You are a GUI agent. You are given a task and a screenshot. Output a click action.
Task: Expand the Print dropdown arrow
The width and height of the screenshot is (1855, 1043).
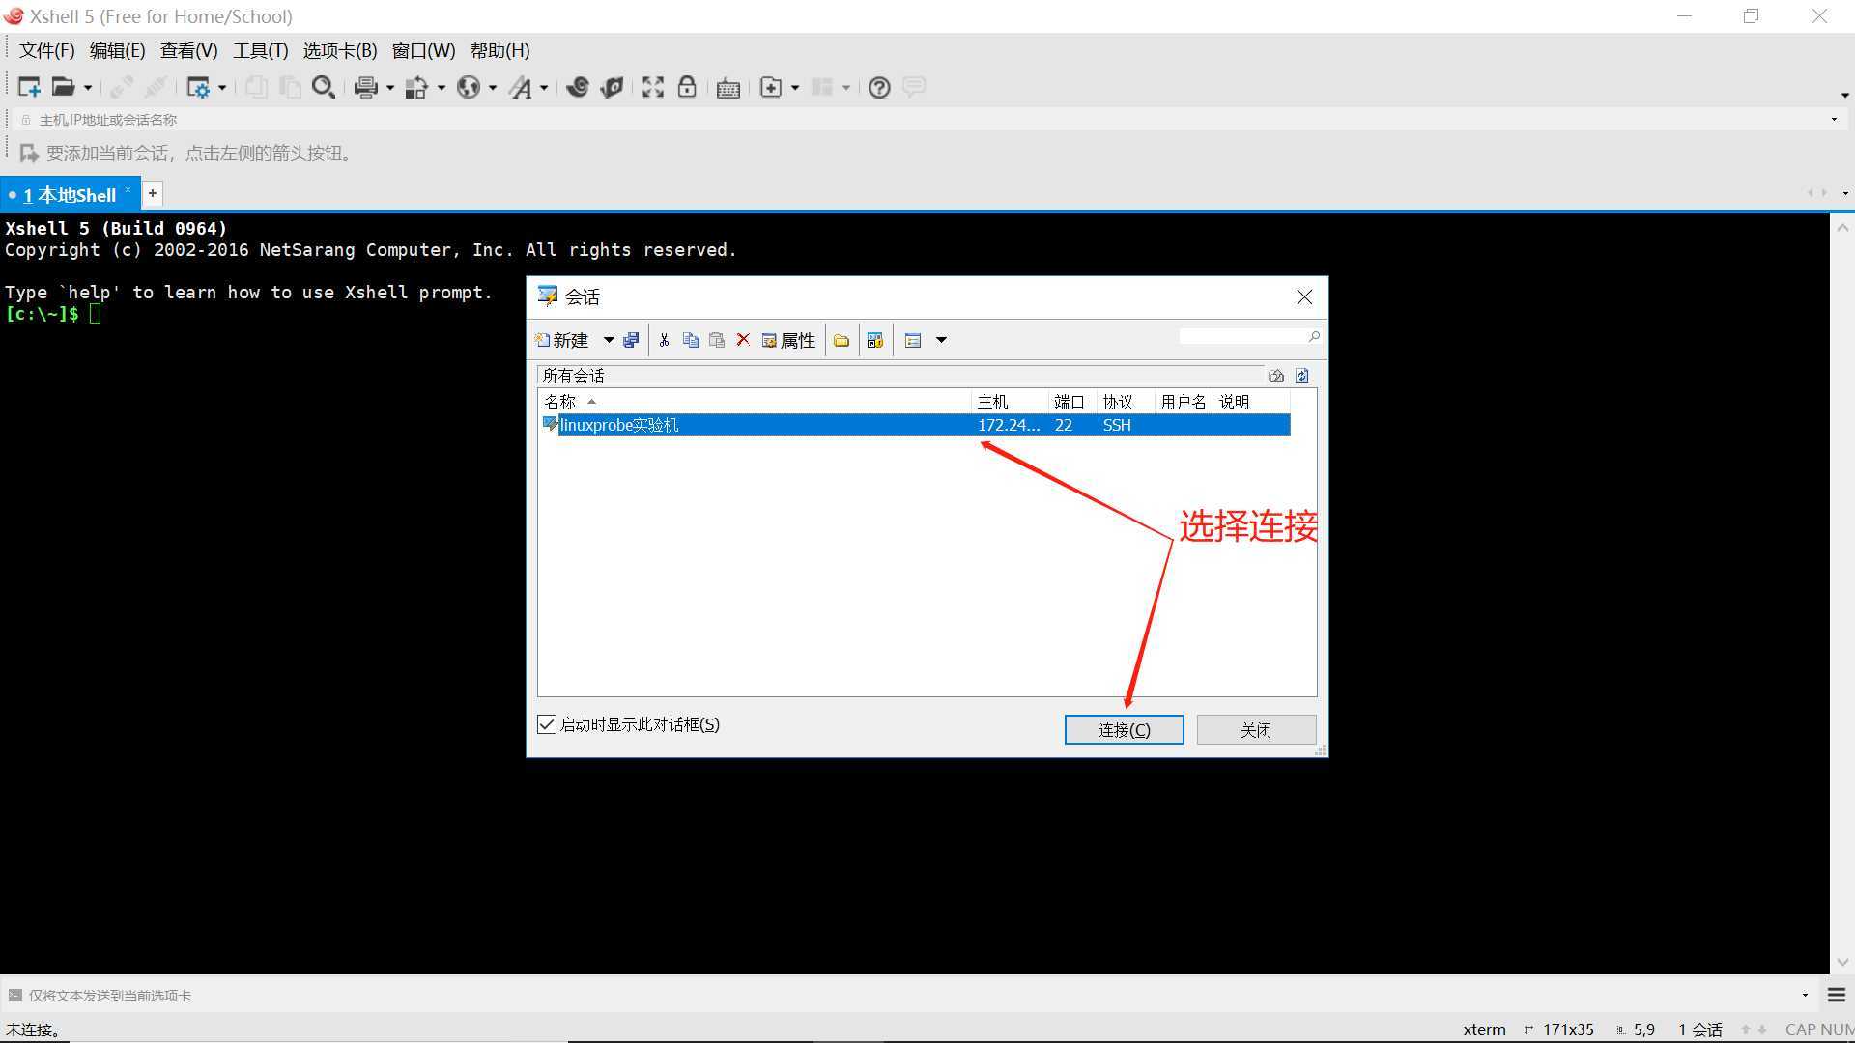tap(390, 87)
